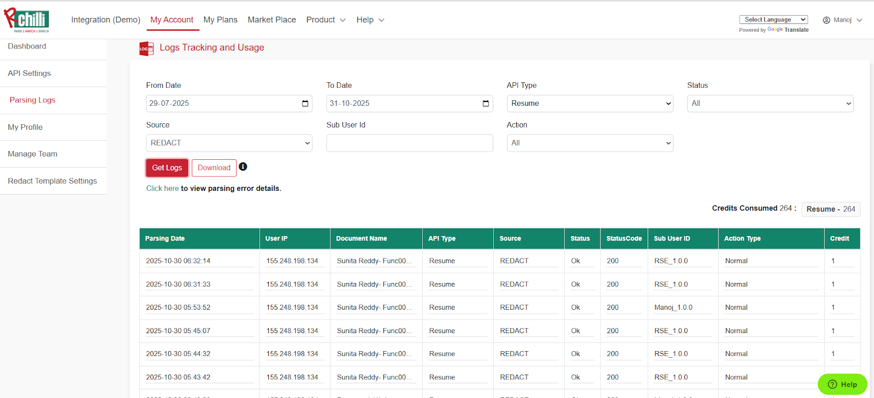This screenshot has width=874, height=398.
Task: Open Market Place from top navigation
Action: pyautogui.click(x=271, y=20)
